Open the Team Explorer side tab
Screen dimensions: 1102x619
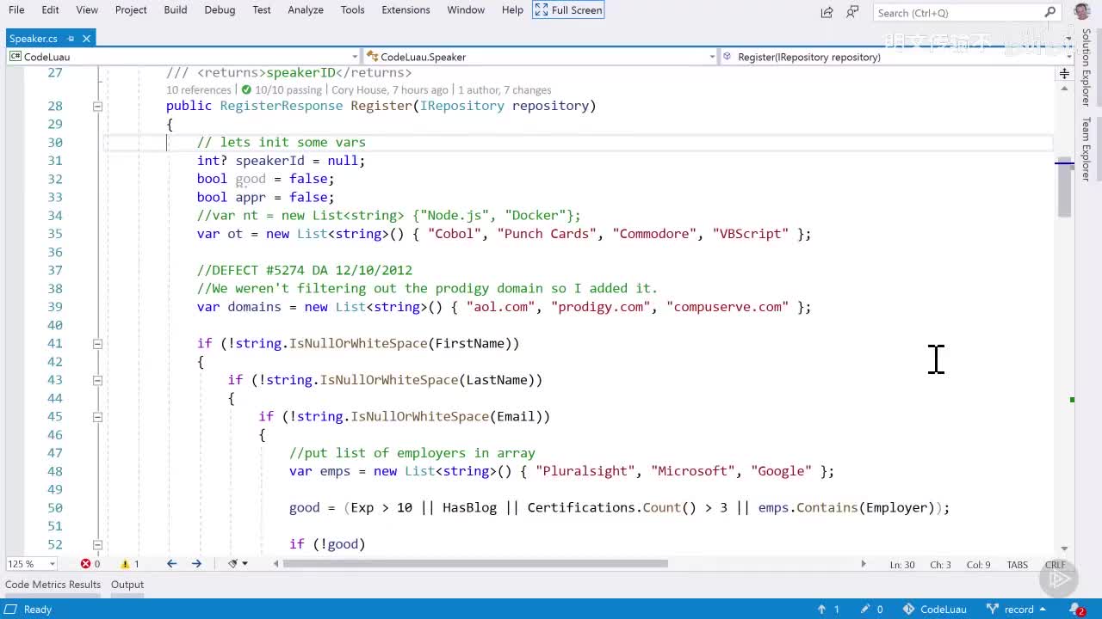tap(1087, 149)
